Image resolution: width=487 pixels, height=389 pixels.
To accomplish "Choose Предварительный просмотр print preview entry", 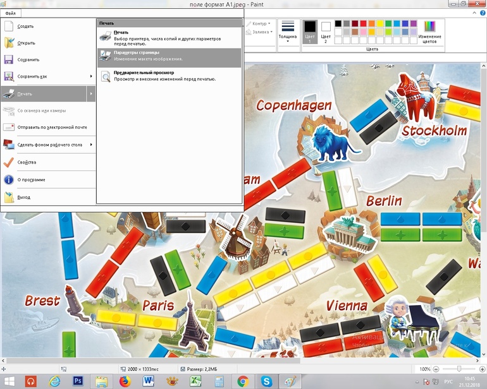I will click(x=169, y=76).
